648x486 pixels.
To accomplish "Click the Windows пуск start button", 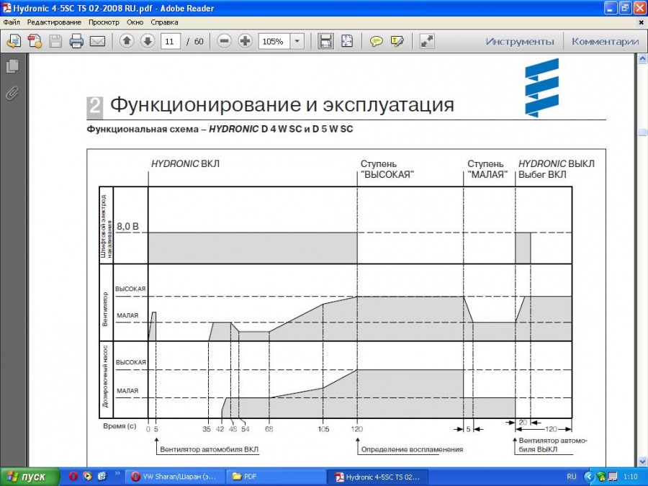I will (26, 477).
